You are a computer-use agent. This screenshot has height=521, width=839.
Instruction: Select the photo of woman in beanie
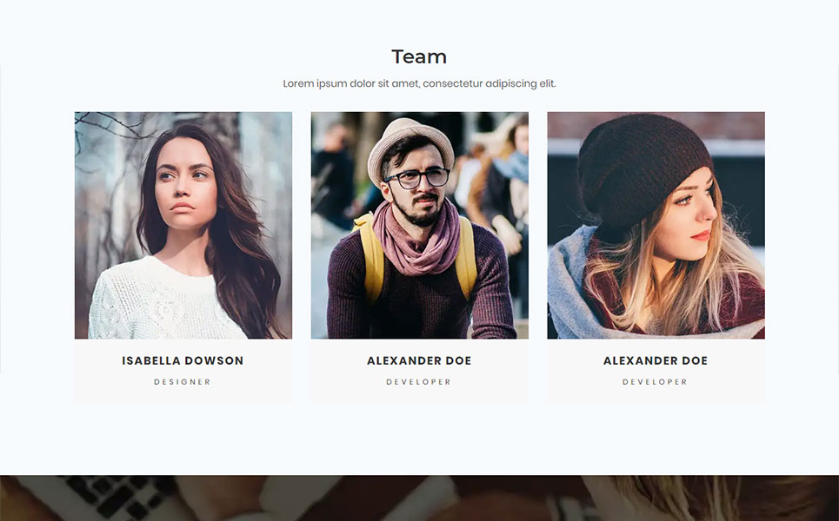point(656,225)
